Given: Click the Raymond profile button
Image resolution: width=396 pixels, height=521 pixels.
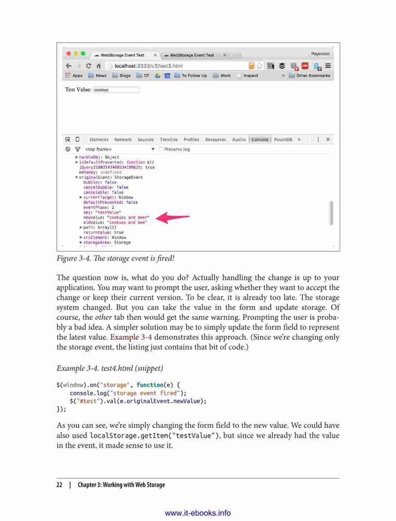Looking at the screenshot, I should point(321,54).
